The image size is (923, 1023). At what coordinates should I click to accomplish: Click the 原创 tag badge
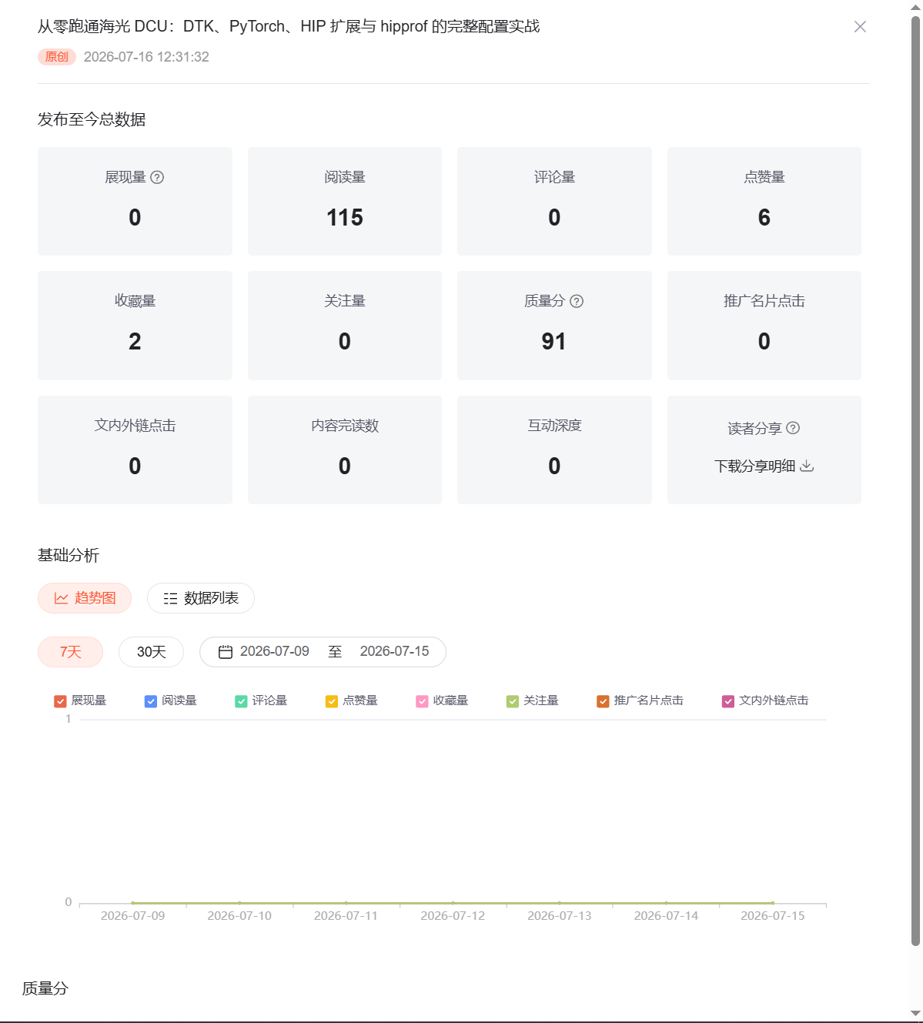(57, 57)
